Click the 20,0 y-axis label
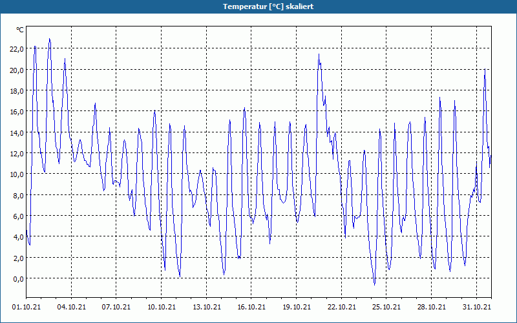517x323 pixels. coord(17,70)
